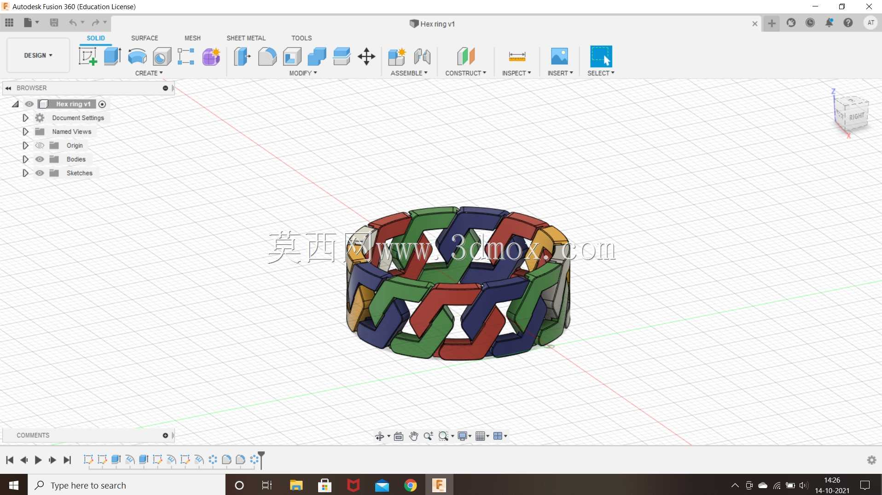Open the Design workspace dropdown
The width and height of the screenshot is (882, 495).
click(x=38, y=55)
